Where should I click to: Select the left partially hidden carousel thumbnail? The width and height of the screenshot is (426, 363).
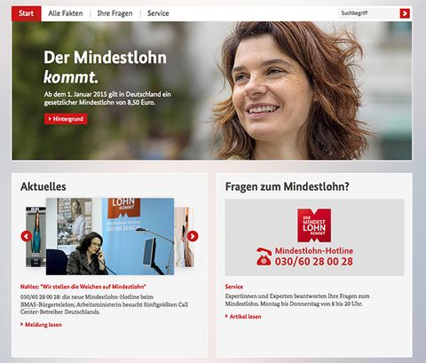[35, 237]
